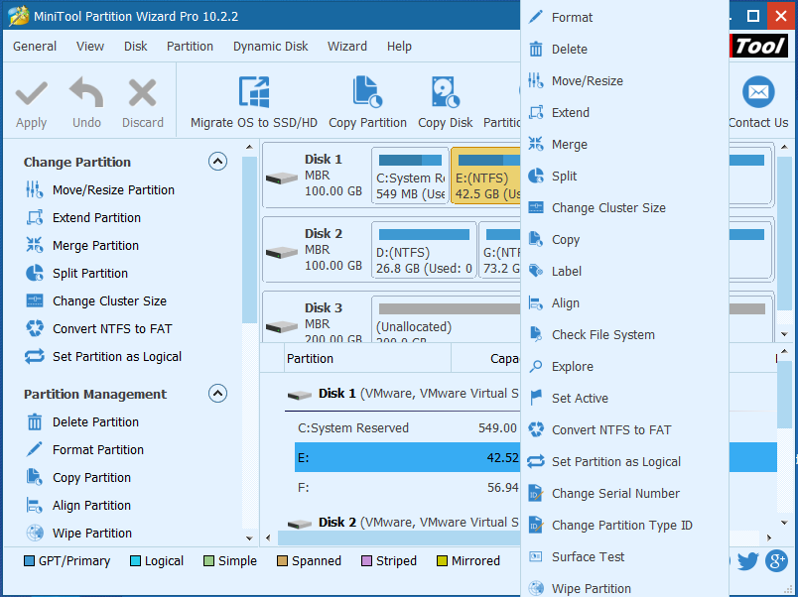The height and width of the screenshot is (597, 798).
Task: Choose Delete in context menu
Action: click(625, 50)
